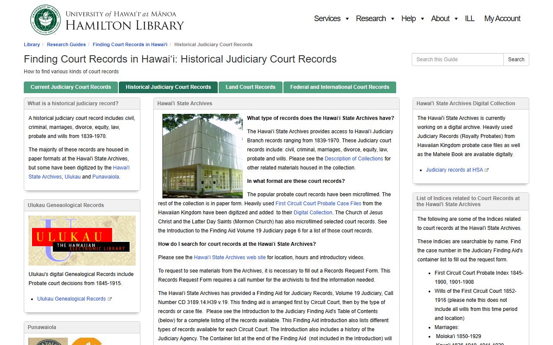This screenshot has height=345, width=553.
Task: Open the About menu
Action: [440, 19]
